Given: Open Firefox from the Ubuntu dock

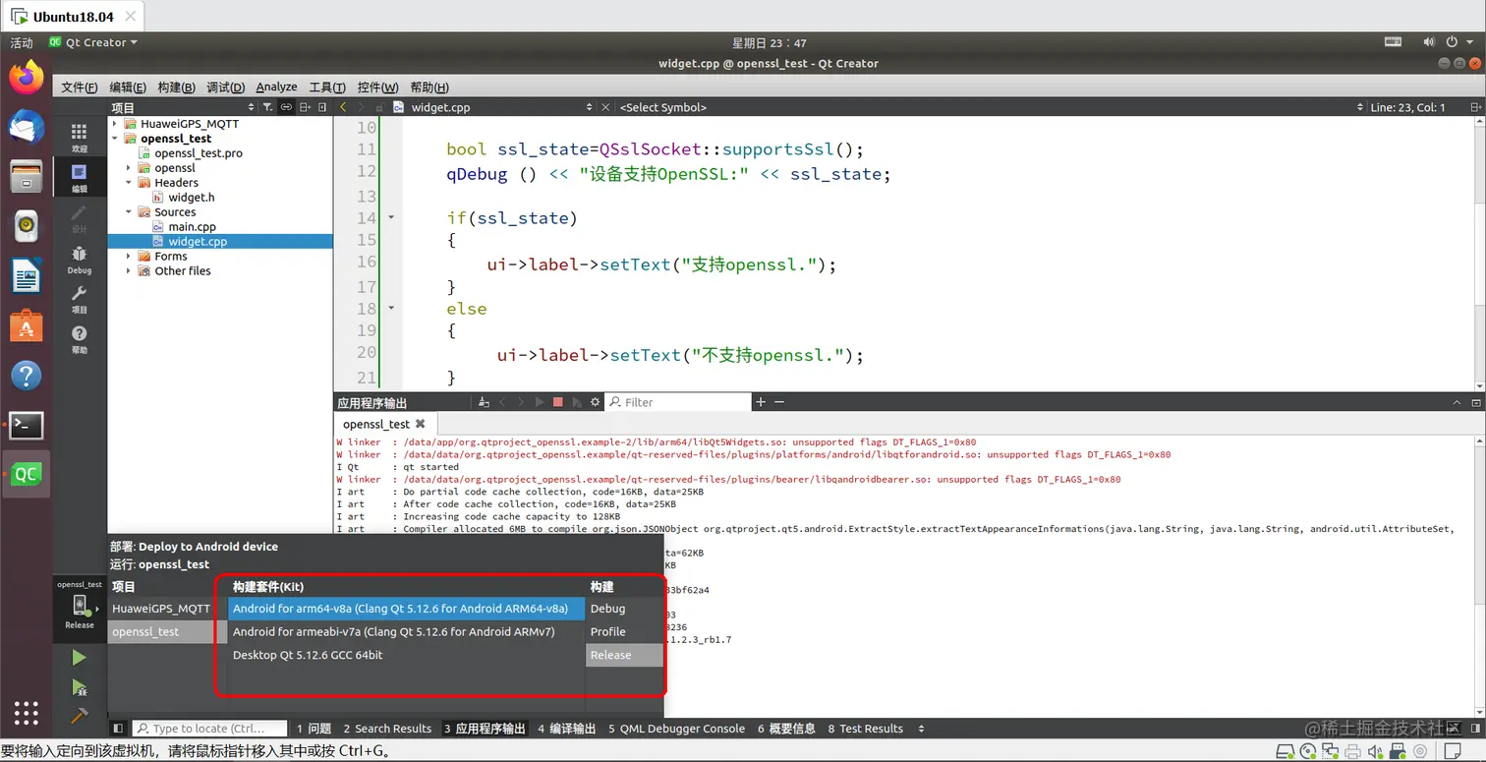Looking at the screenshot, I should coord(27,78).
